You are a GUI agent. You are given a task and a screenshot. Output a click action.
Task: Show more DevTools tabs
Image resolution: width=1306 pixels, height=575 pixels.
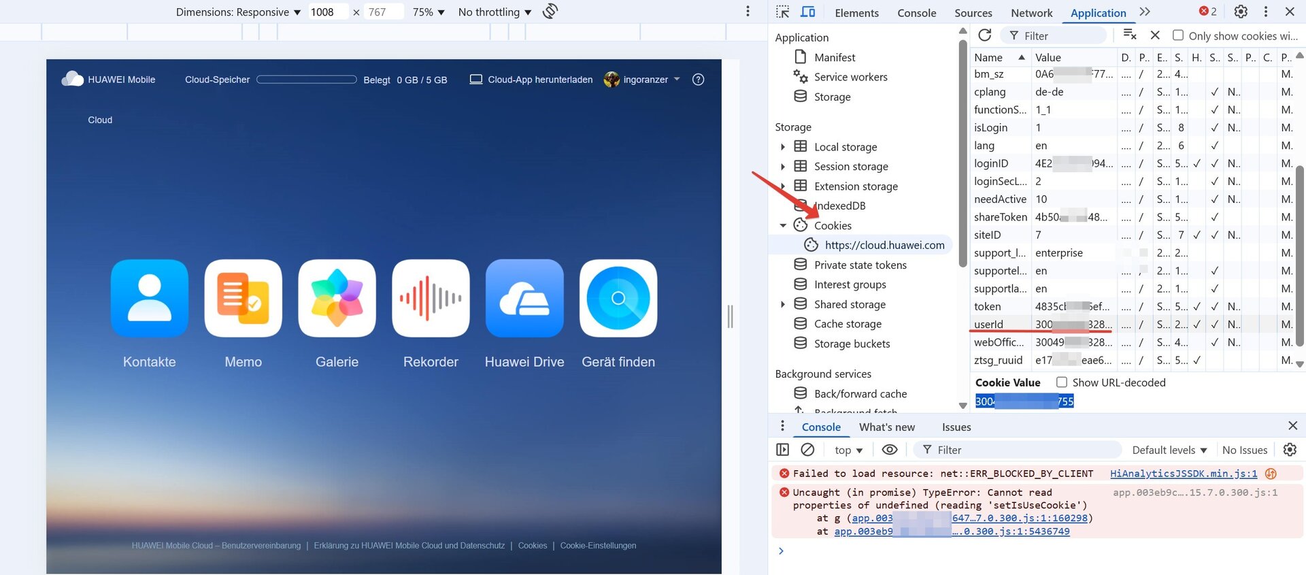pos(1145,12)
